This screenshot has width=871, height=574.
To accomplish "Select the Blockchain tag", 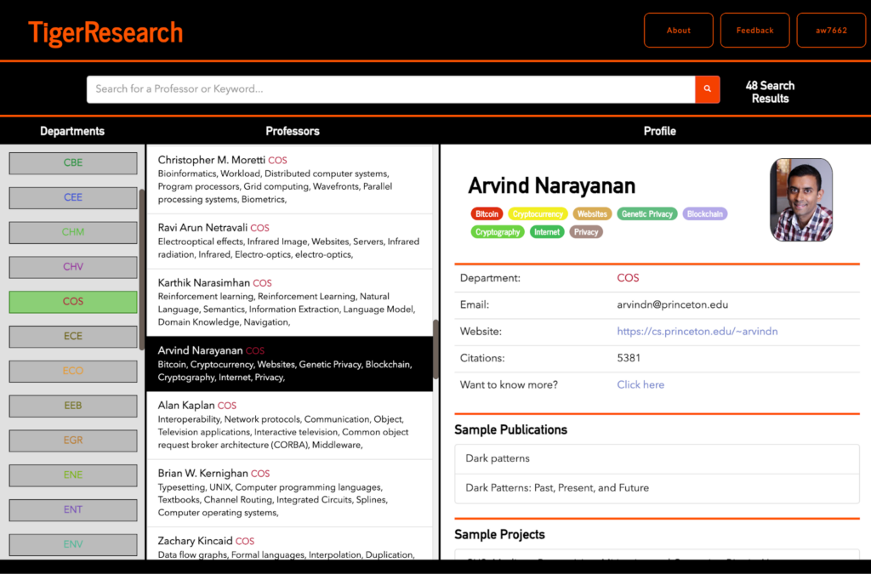I will (x=704, y=214).
